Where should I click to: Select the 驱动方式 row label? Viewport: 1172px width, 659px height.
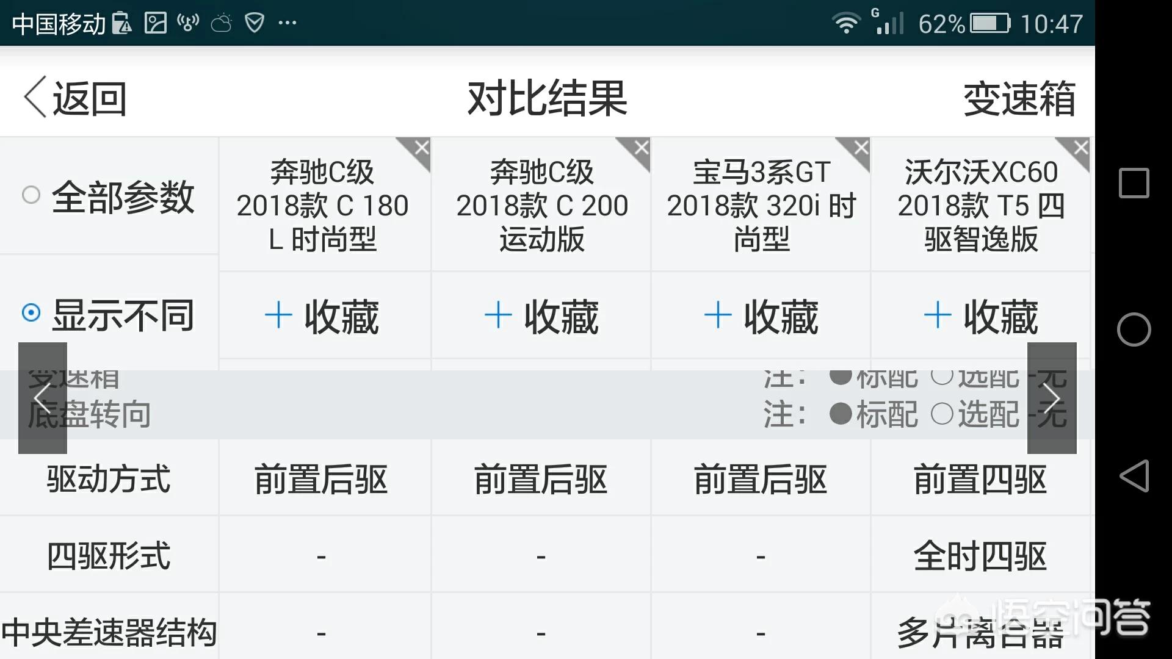point(109,478)
